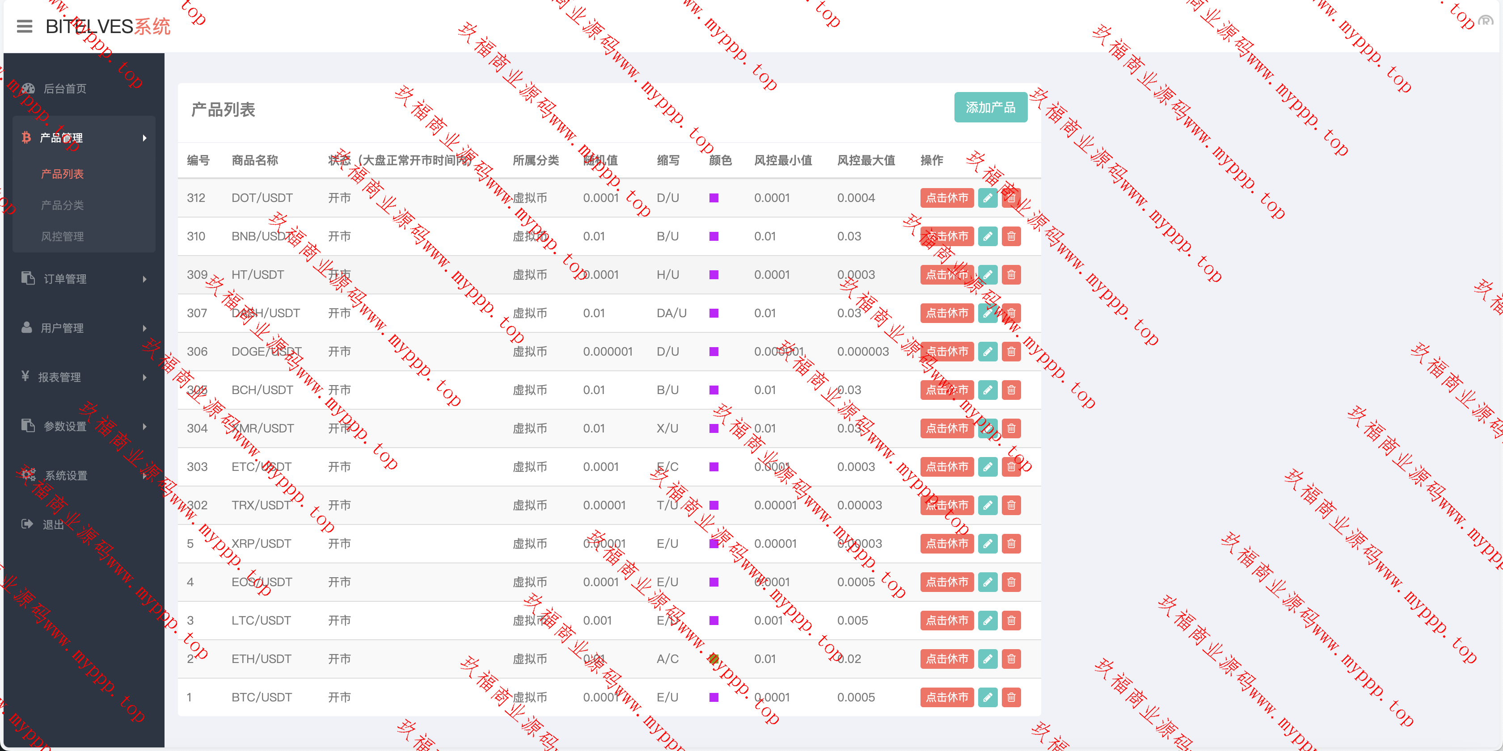Delete ETH/USDT product with trash icon

click(x=1011, y=659)
